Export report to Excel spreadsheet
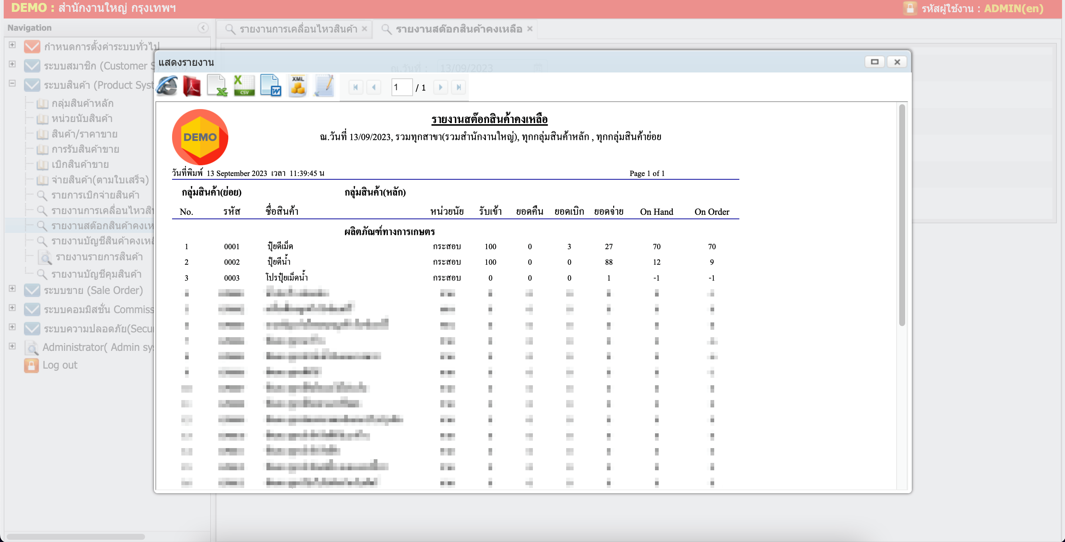 217,87
